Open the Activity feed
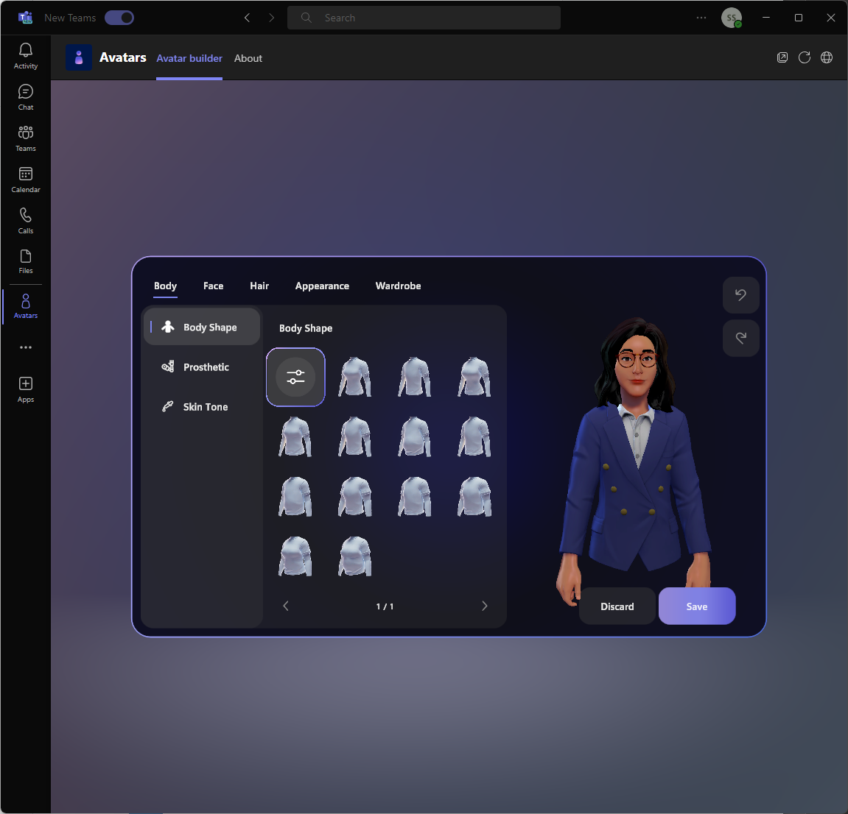The width and height of the screenshot is (848, 814). (x=26, y=56)
